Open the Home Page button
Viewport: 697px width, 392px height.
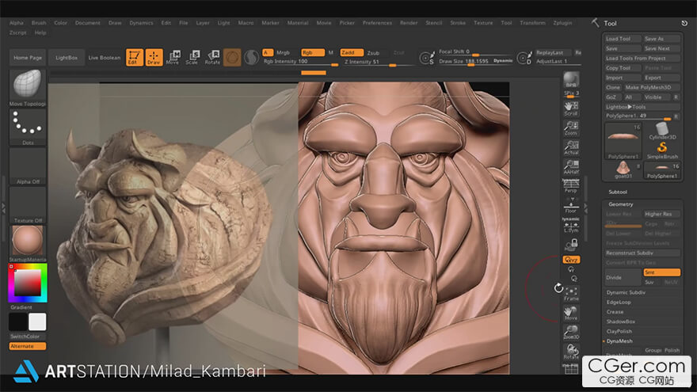click(28, 58)
